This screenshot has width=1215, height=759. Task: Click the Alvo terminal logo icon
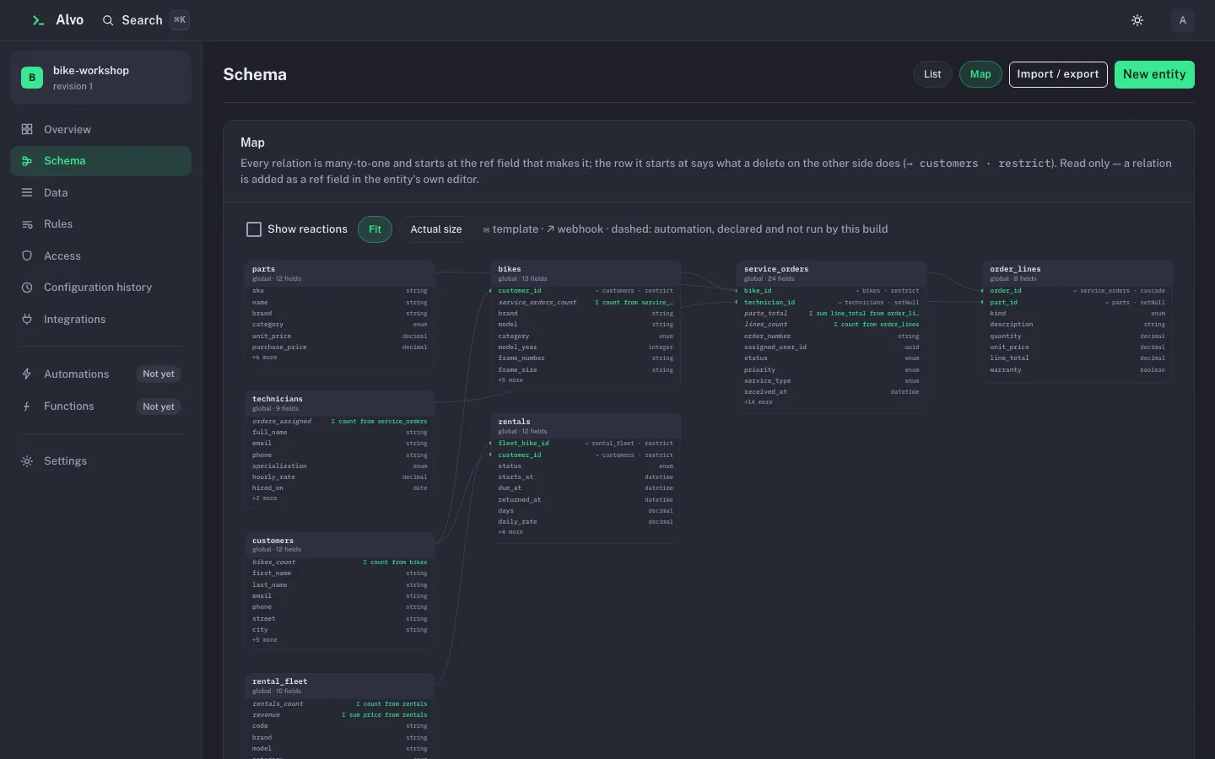tap(38, 20)
